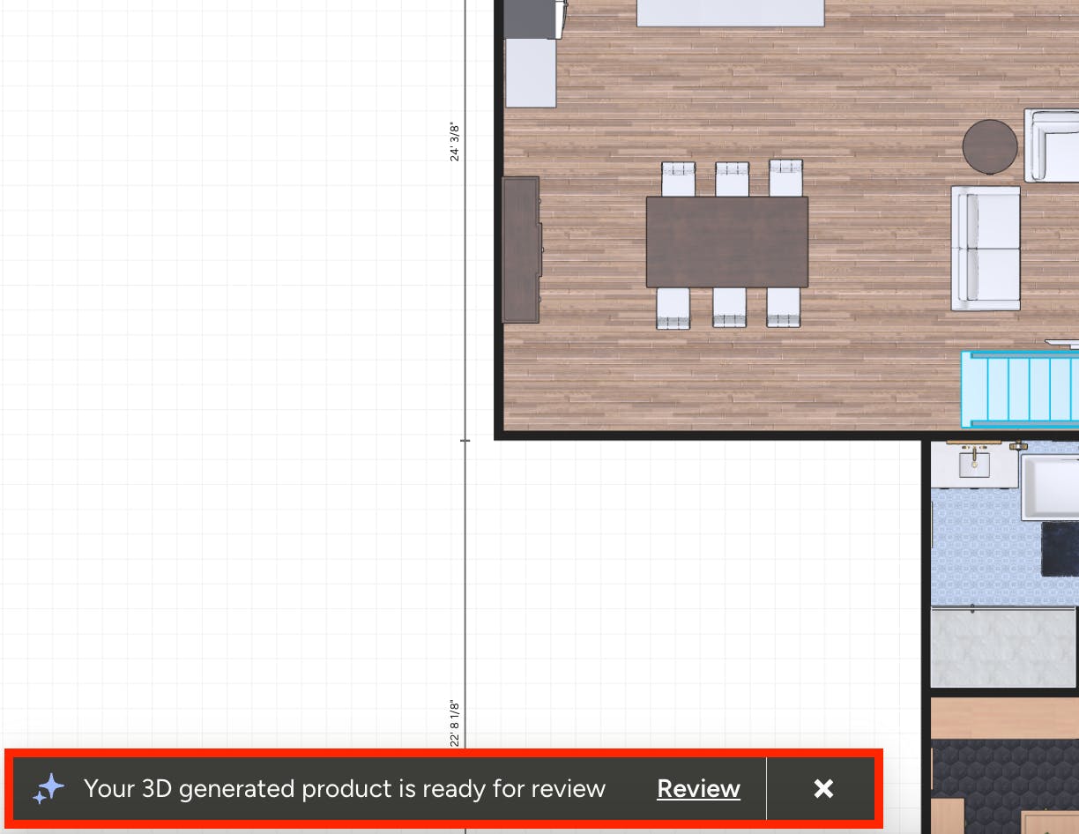Select the round dark side table
The width and height of the screenshot is (1079, 834).
(990, 146)
